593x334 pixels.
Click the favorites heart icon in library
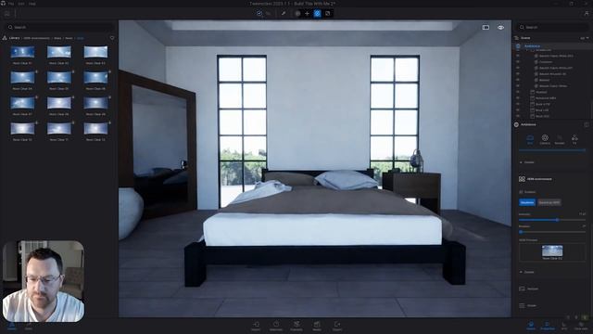tap(112, 38)
